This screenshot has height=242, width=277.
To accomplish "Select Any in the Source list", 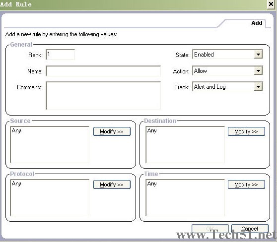I will click(x=16, y=130).
